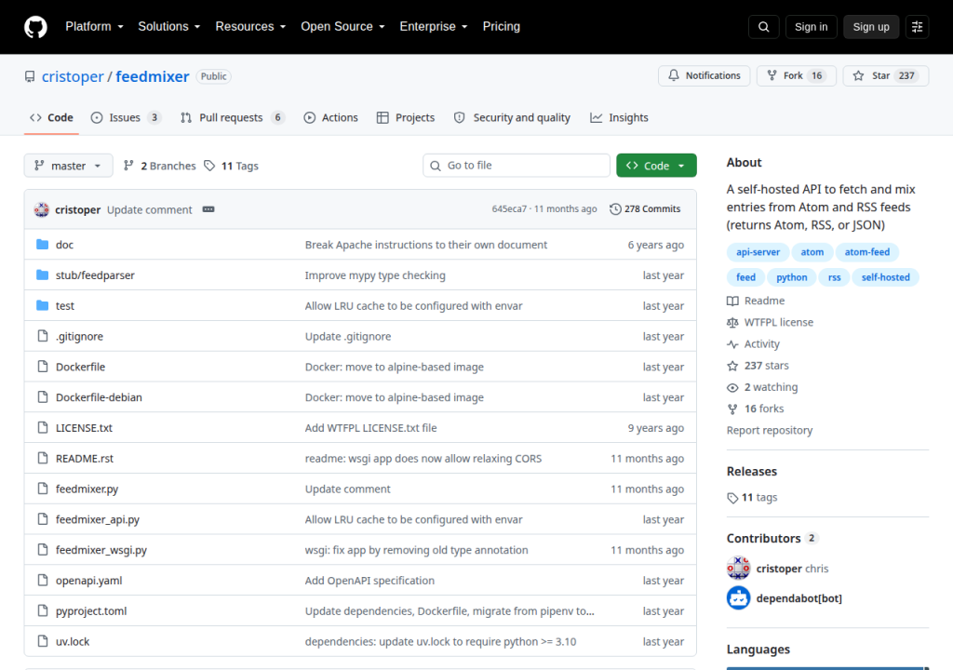The width and height of the screenshot is (953, 670).
Task: Click the scale icon beside WTFPL license
Action: tap(732, 322)
